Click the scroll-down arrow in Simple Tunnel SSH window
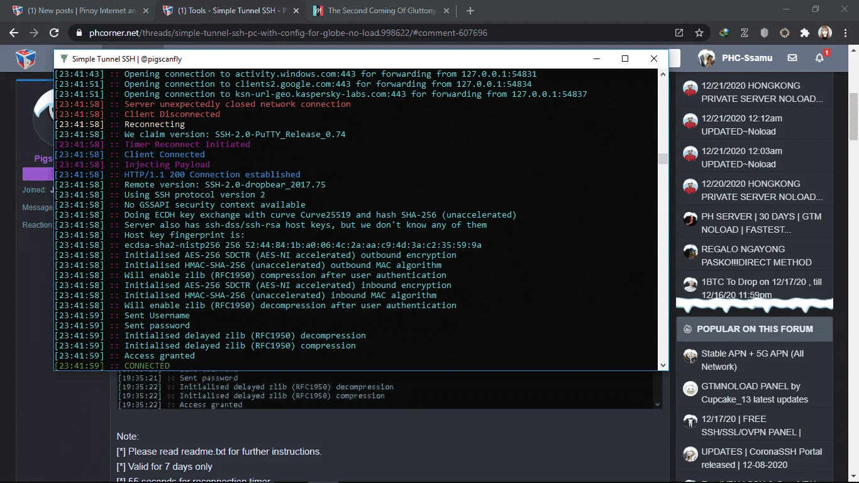 point(663,365)
